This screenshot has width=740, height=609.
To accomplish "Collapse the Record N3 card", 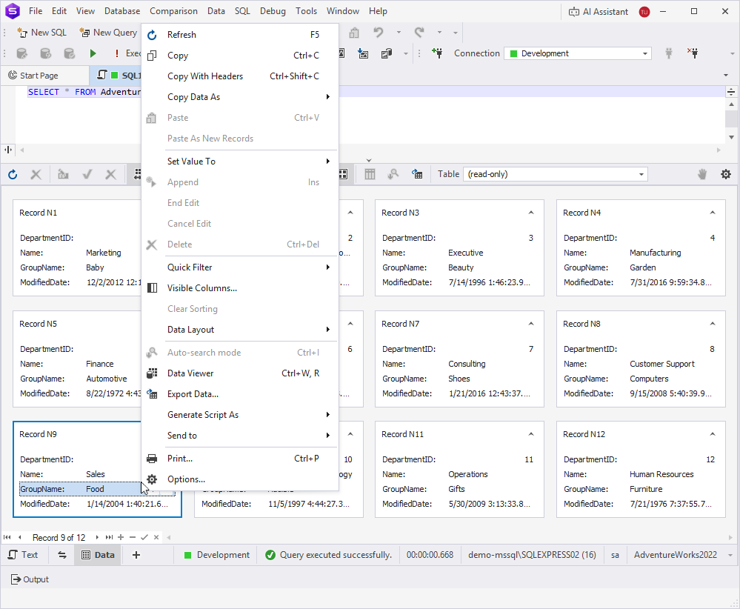I will [x=531, y=213].
